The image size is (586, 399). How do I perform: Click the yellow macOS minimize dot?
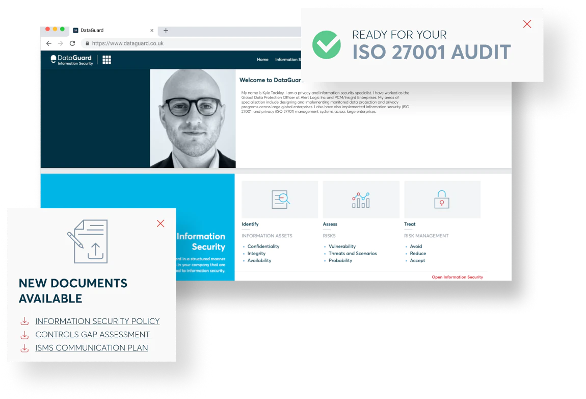point(55,29)
